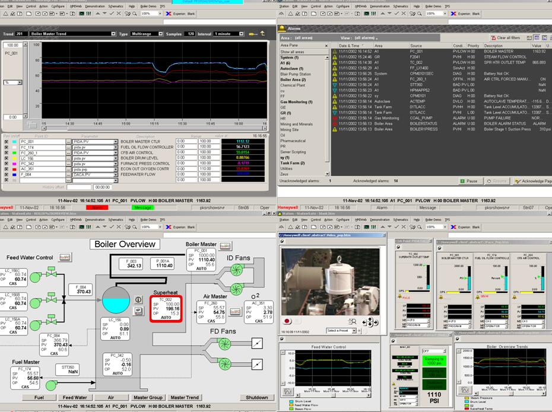Click the Master Trend button
The height and width of the screenshot is (412, 552).
pos(185,397)
